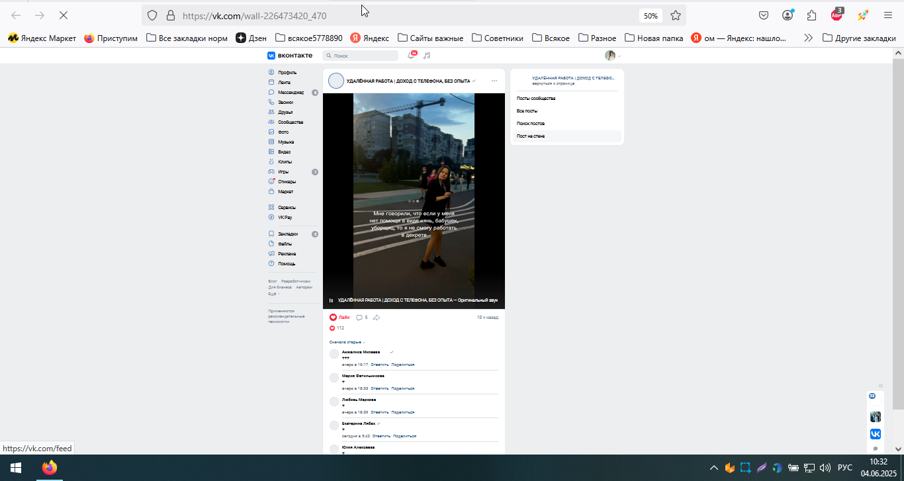
Task: Open VK notifications bell icon
Action: coord(411,56)
